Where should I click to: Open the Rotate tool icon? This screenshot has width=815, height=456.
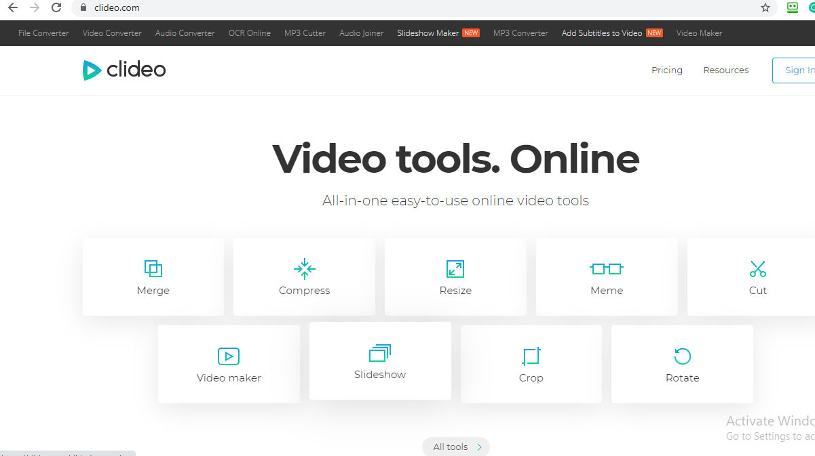pyautogui.click(x=682, y=356)
